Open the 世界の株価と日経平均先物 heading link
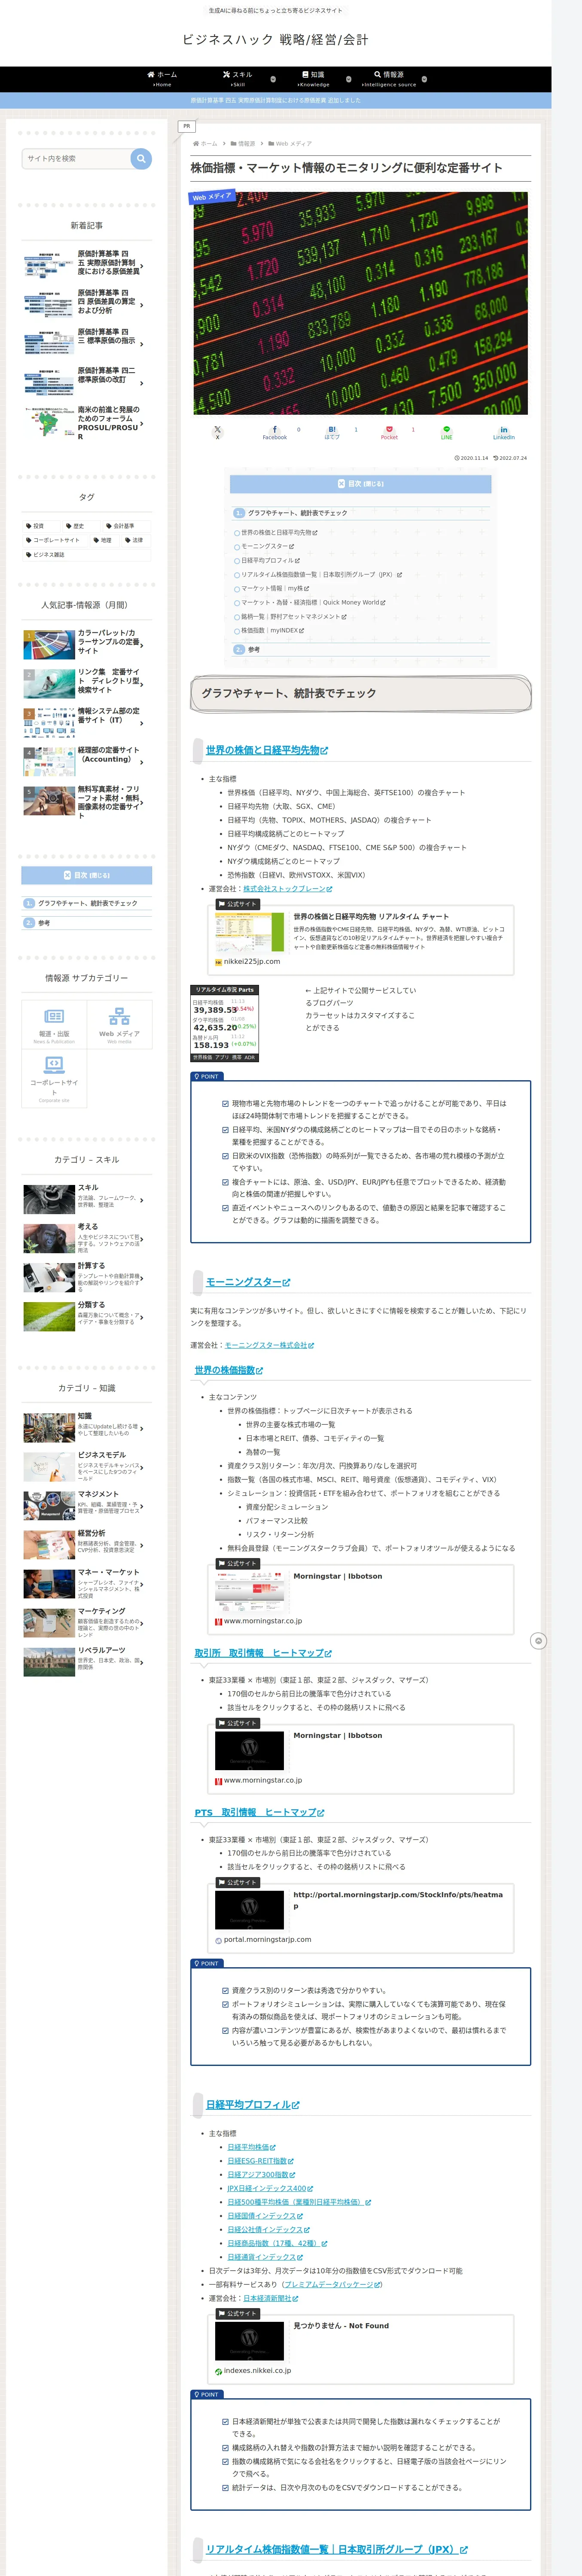 click(267, 750)
